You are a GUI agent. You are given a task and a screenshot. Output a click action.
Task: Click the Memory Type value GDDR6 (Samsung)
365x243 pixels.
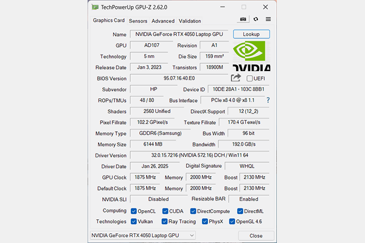pos(160,133)
